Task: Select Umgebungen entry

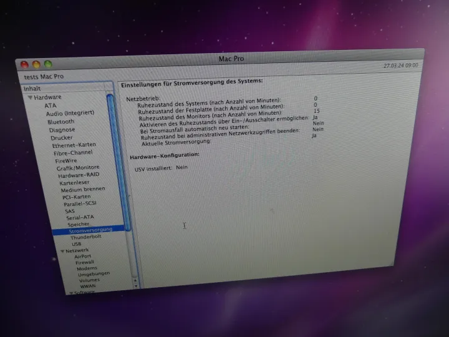Action: pyautogui.click(x=94, y=274)
